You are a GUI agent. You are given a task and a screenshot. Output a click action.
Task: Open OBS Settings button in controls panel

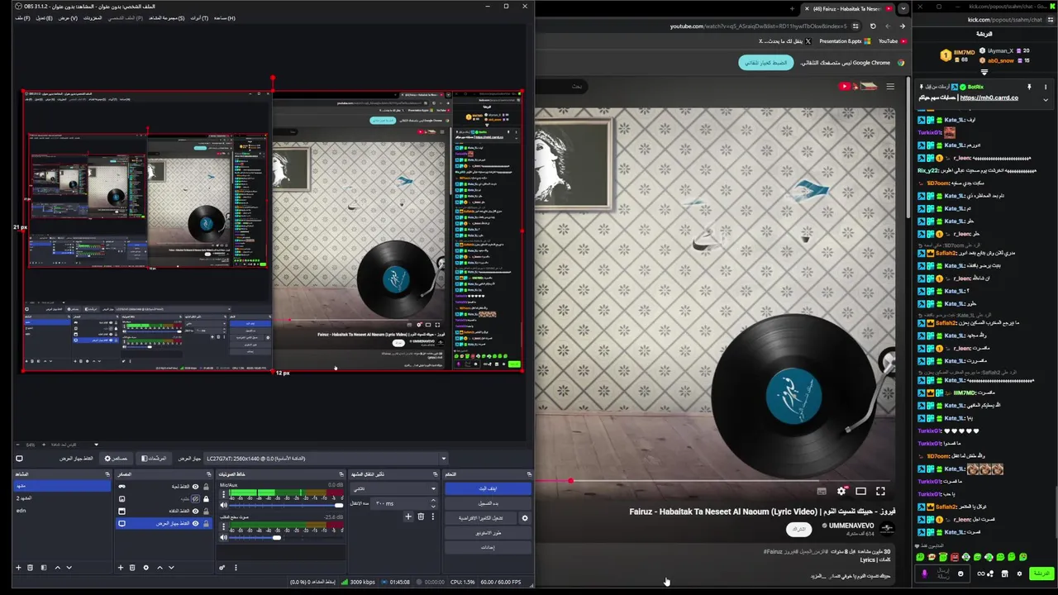(x=488, y=548)
